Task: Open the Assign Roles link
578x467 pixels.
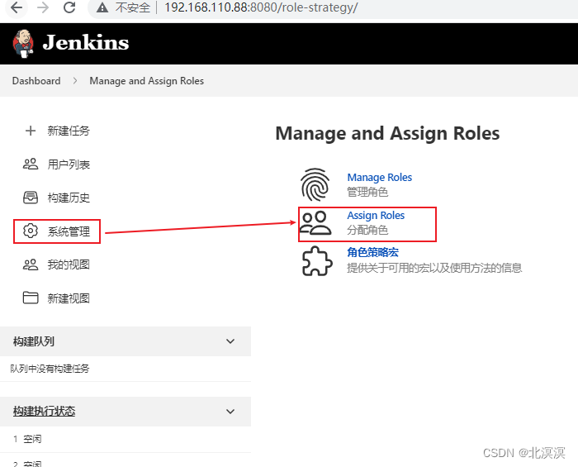Action: pos(376,216)
